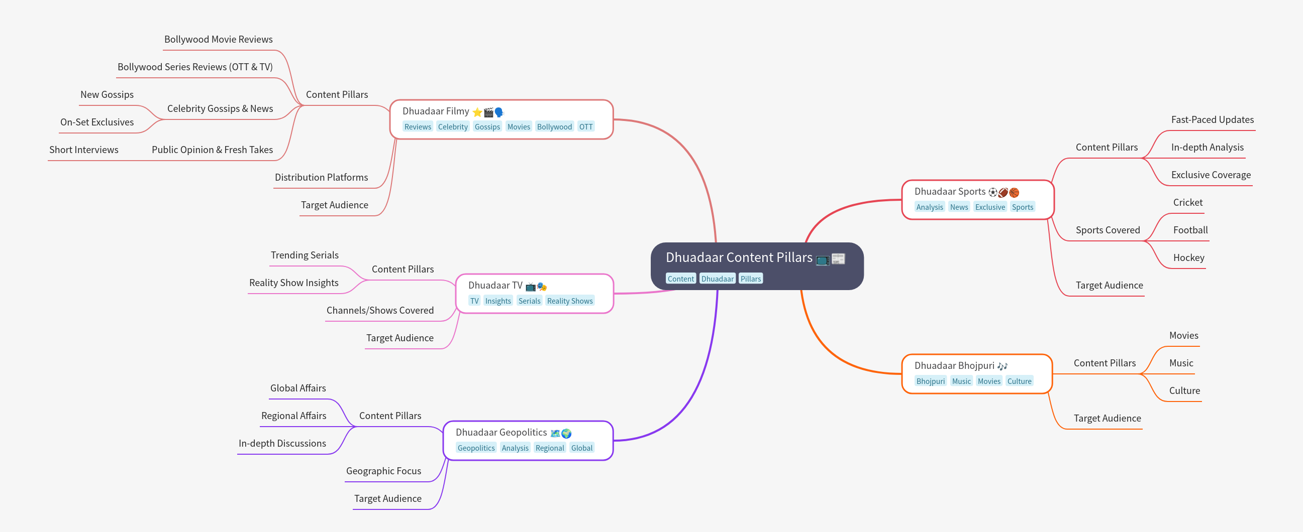Viewport: 1303px width, 532px height.
Task: Select Global Affairs
Action: [298, 388]
